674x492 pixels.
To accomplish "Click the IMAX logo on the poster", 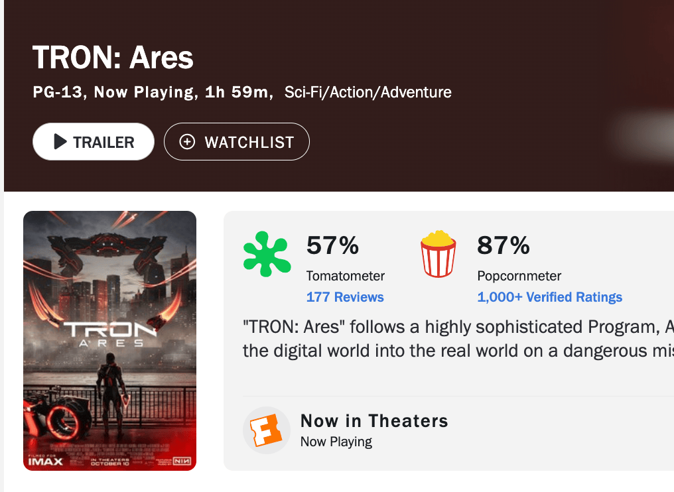I will [x=46, y=460].
